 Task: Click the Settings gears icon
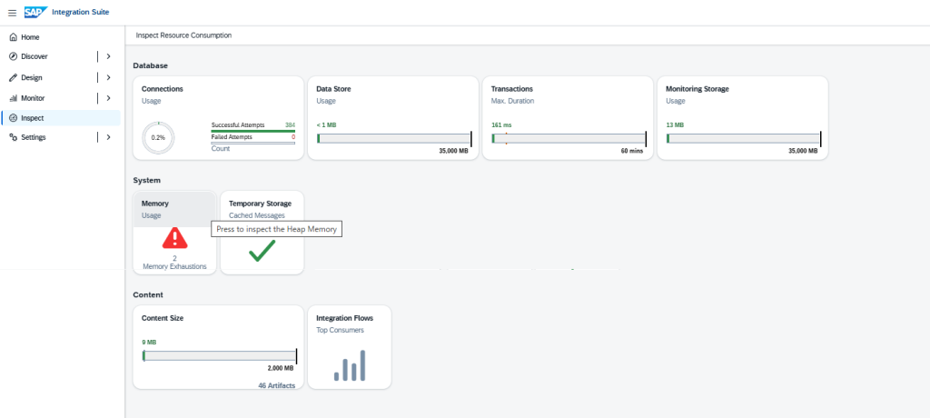[x=13, y=137]
